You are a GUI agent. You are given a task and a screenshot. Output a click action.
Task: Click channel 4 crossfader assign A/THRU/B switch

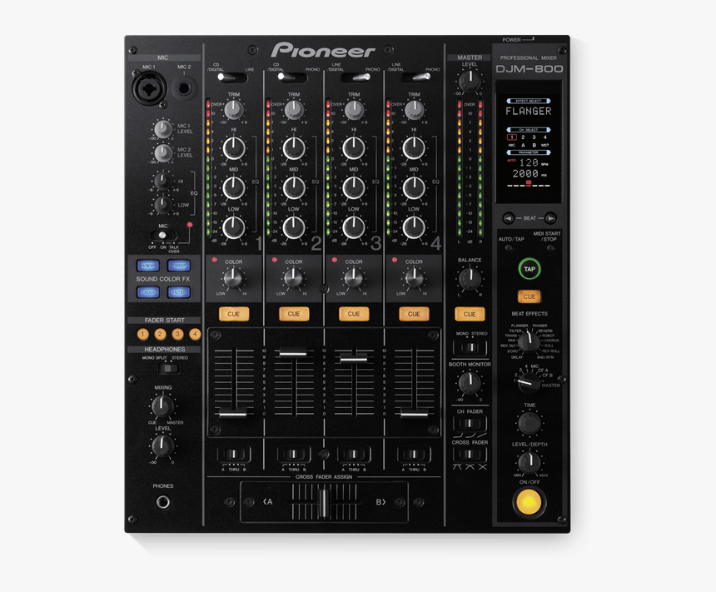(x=414, y=455)
